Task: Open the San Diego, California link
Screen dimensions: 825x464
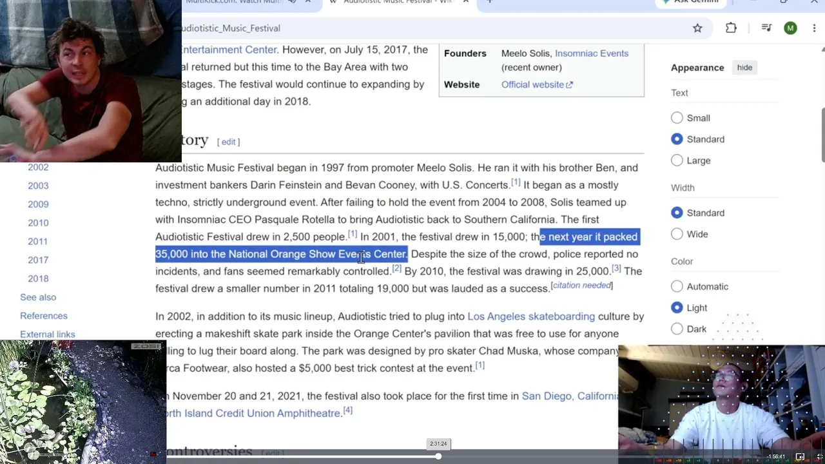Action: (570, 396)
